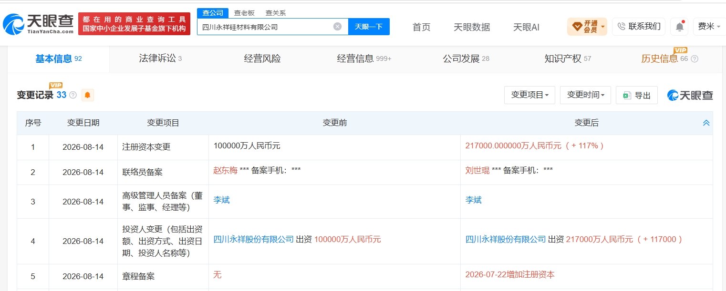Viewport: 726px width, 291px height.
Task: Select the 注册资本变更 cell in row 1
Action: (x=163, y=147)
